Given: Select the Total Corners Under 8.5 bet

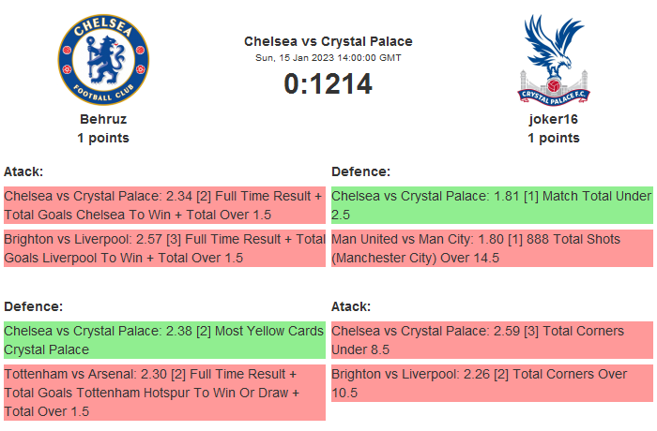Looking at the screenshot, I should [491, 340].
